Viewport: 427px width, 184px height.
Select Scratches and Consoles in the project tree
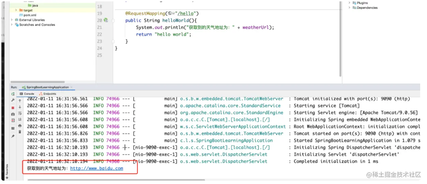pos(35,25)
